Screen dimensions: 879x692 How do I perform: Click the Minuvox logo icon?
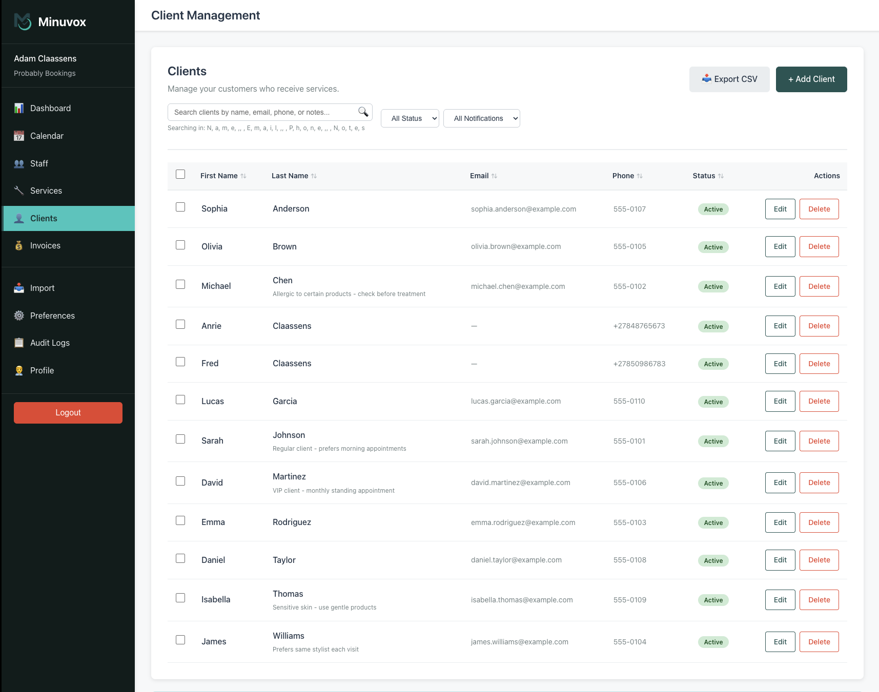pos(23,22)
